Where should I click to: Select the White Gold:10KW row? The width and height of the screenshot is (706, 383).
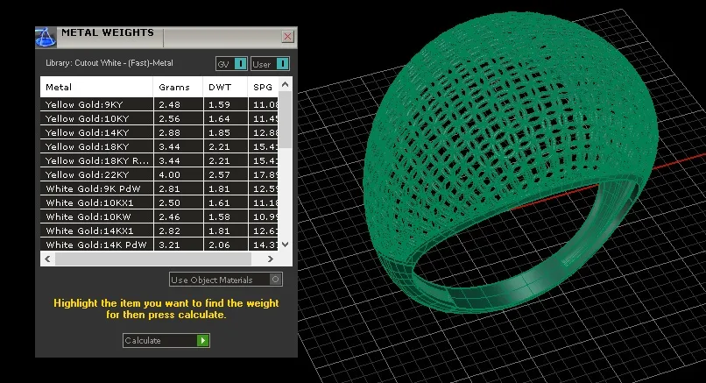click(159, 216)
